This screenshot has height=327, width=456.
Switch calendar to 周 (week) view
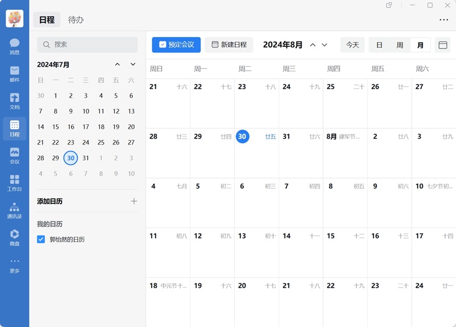coord(400,45)
